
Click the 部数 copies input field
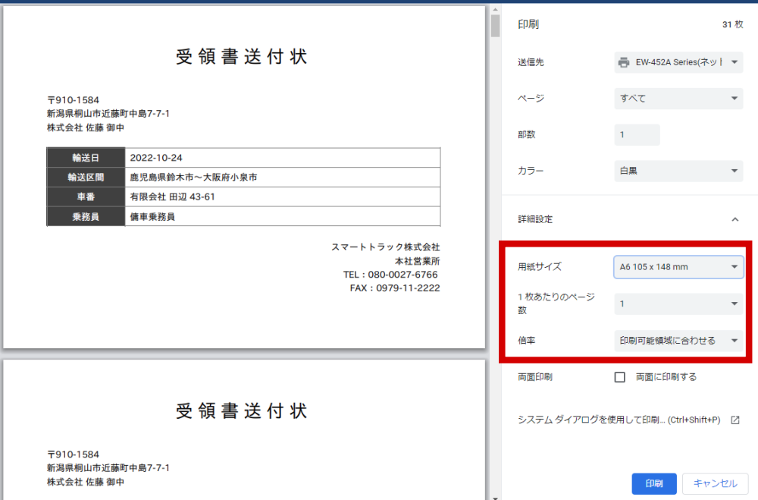coord(637,135)
